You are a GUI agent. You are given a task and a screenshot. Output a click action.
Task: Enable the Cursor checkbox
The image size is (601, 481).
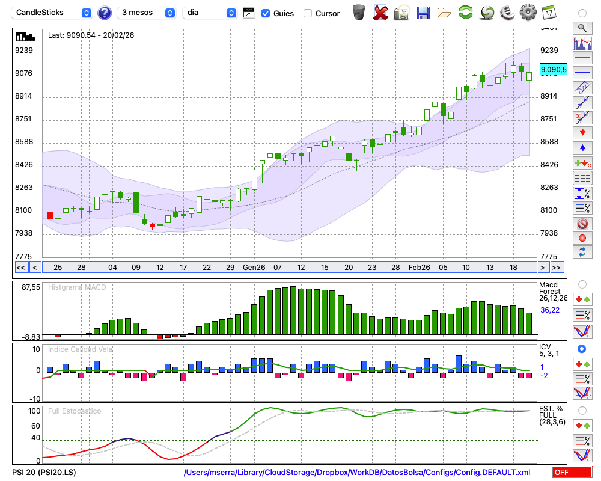tap(308, 13)
